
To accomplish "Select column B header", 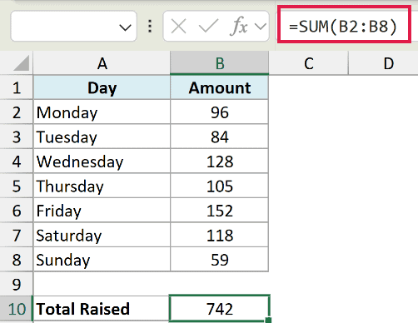I will (220, 63).
